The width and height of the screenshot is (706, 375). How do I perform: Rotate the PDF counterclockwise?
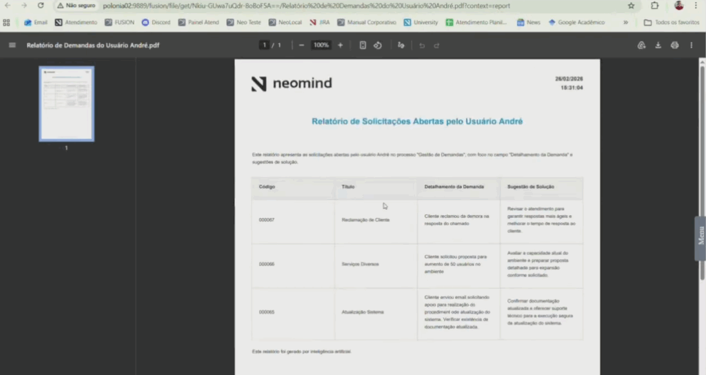click(x=378, y=45)
